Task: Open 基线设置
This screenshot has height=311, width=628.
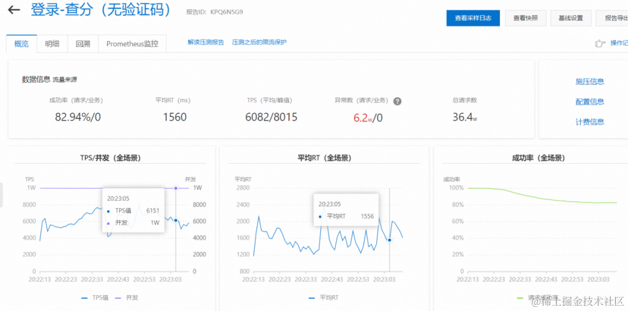Action: pyautogui.click(x=571, y=19)
